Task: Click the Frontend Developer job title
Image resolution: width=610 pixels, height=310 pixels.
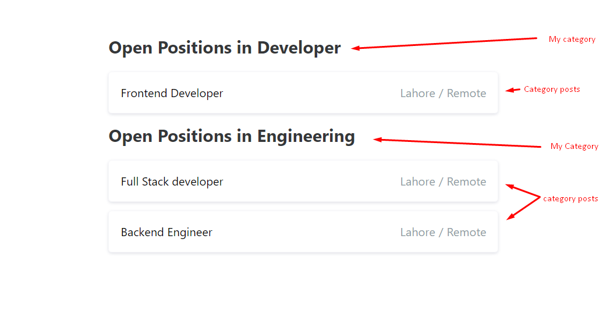Action: [172, 93]
